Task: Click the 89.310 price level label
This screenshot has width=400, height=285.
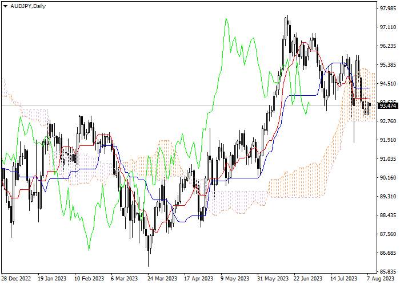Action: pyautogui.click(x=388, y=197)
